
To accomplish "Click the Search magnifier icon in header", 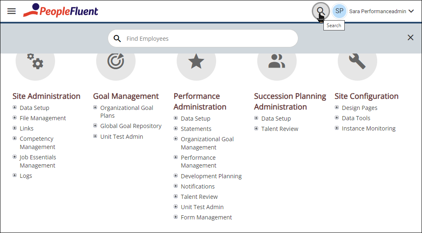I will (321, 11).
